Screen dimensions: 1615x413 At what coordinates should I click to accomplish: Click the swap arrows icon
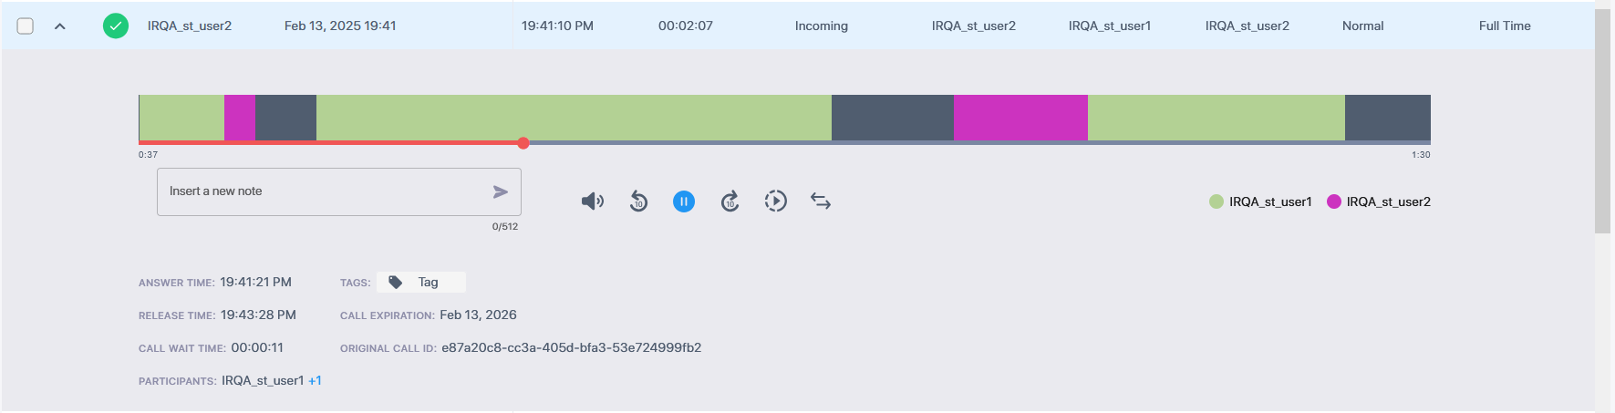click(x=821, y=201)
